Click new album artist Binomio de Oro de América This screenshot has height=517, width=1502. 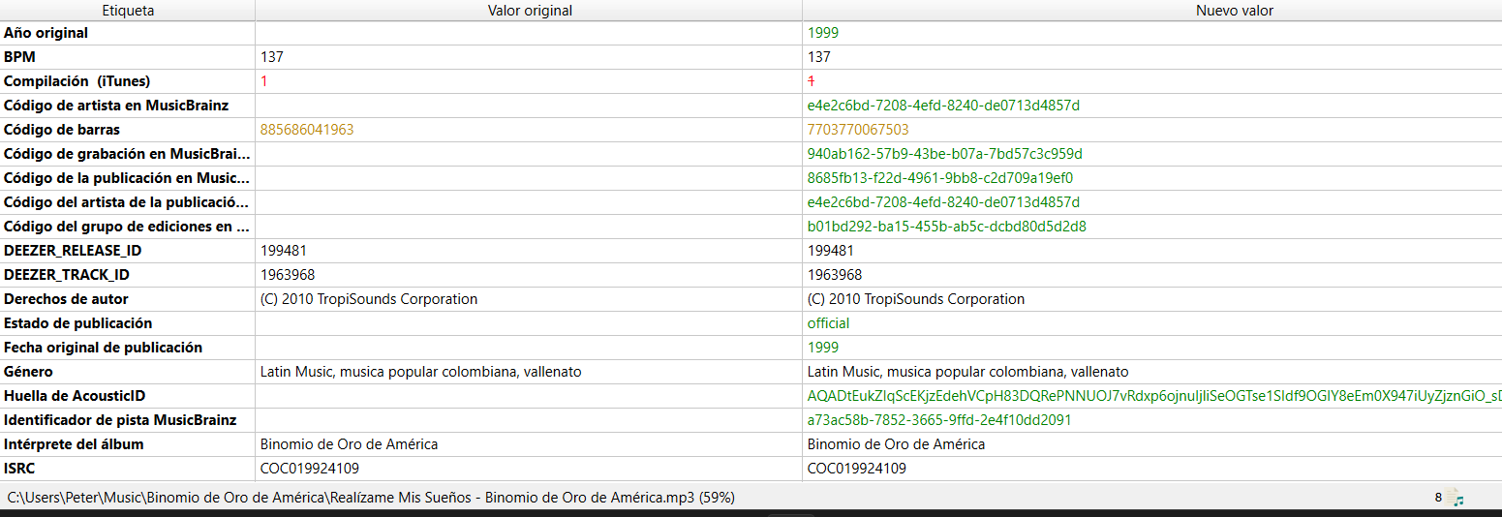pos(896,444)
